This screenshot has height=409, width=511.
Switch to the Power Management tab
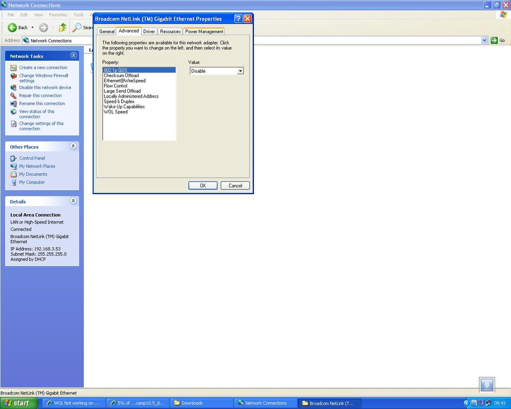(x=204, y=31)
